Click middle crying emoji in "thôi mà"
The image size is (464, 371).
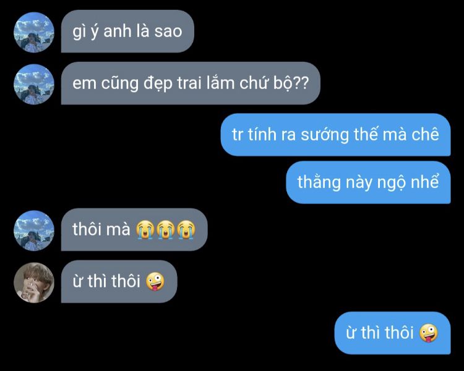[166, 229]
